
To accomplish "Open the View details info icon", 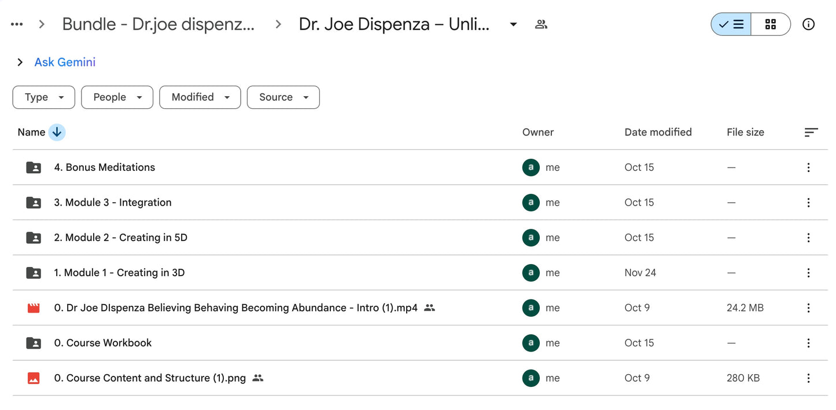I will click(808, 24).
